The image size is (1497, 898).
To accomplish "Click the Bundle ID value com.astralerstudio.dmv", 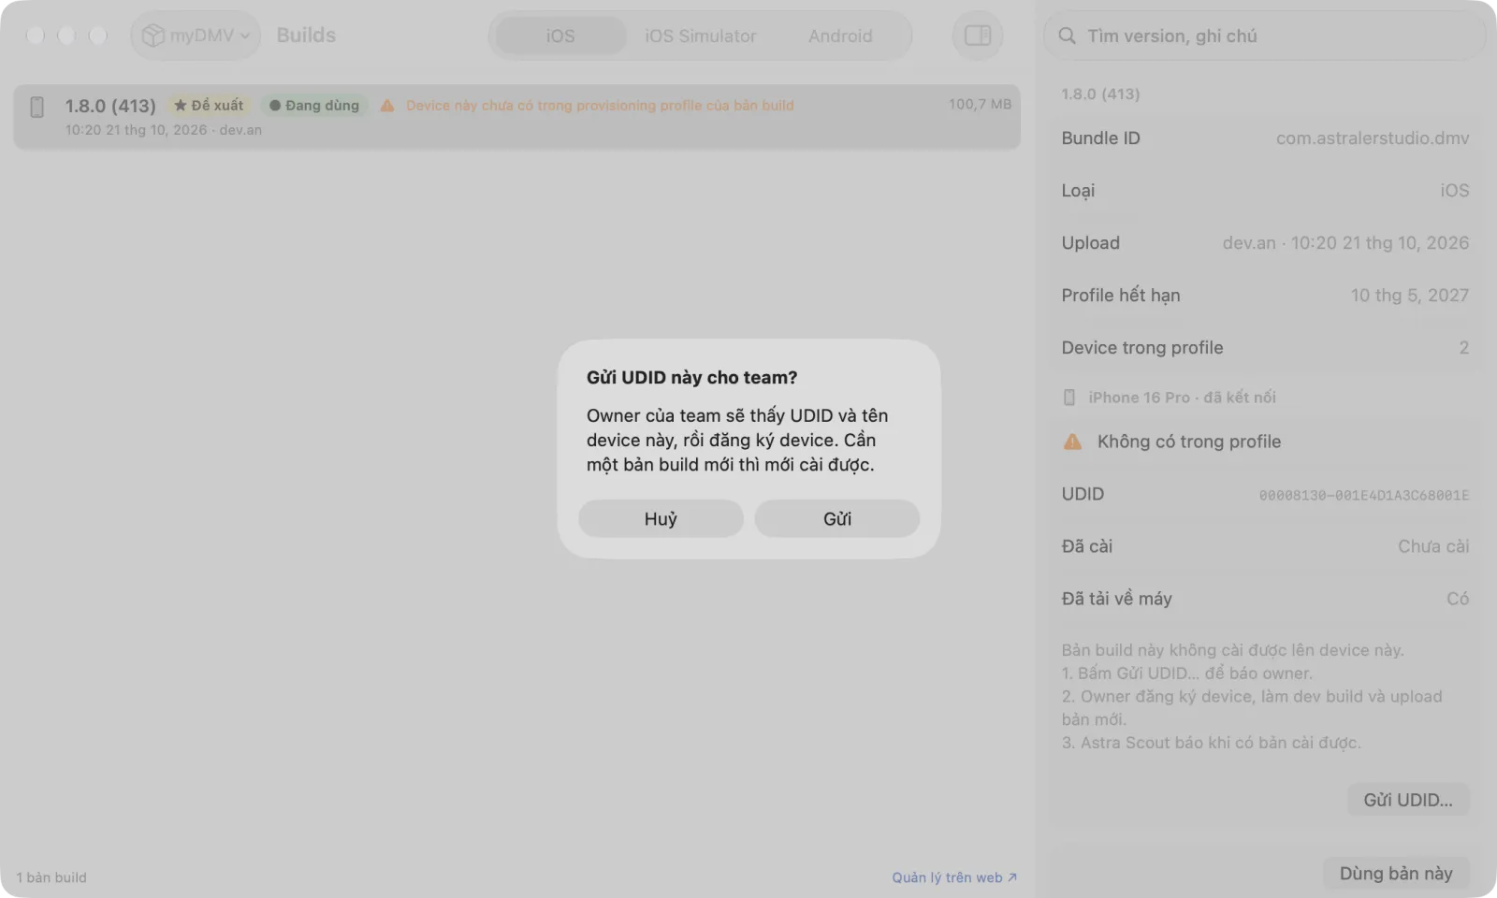I will tap(1373, 138).
